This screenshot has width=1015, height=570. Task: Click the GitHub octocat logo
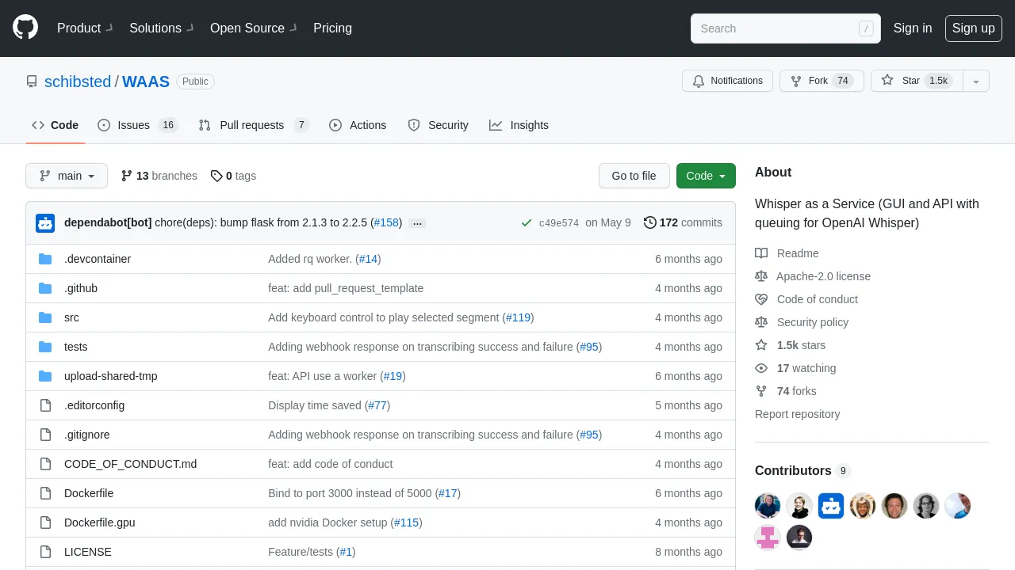point(25,28)
